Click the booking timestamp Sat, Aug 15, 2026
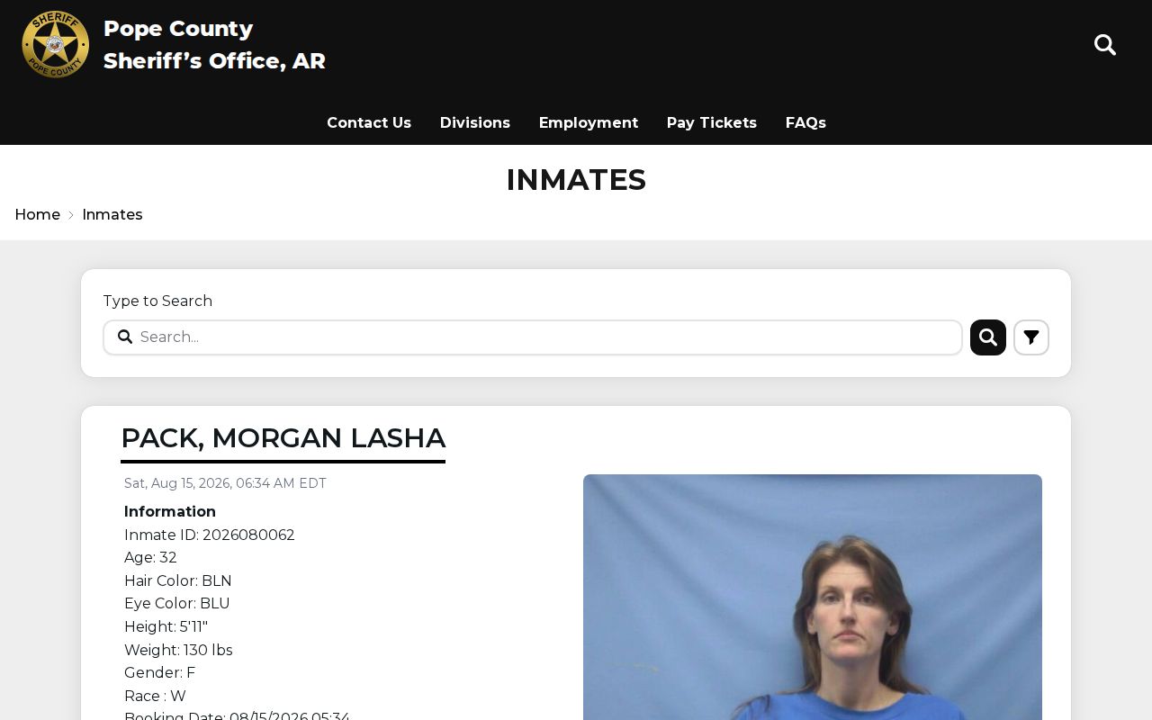This screenshot has width=1152, height=720. click(225, 483)
